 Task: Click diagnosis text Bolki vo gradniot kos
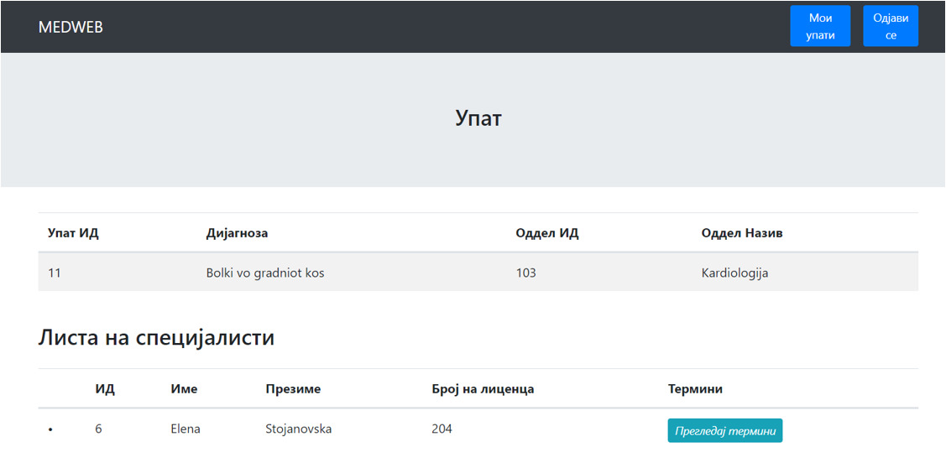click(264, 273)
